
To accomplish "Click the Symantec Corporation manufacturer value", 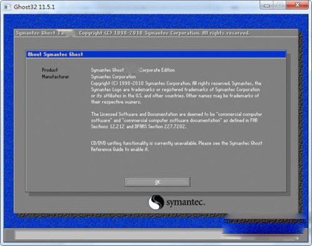I will [113, 77].
